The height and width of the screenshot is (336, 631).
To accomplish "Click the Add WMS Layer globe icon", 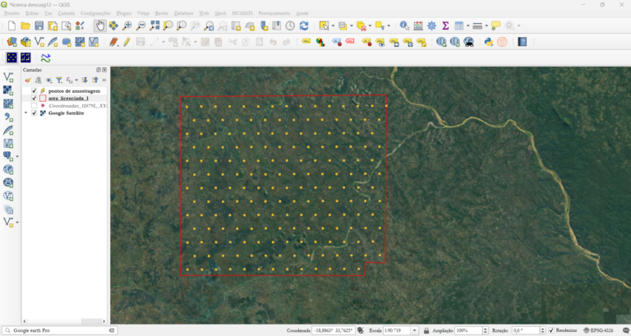I will coord(8,169).
